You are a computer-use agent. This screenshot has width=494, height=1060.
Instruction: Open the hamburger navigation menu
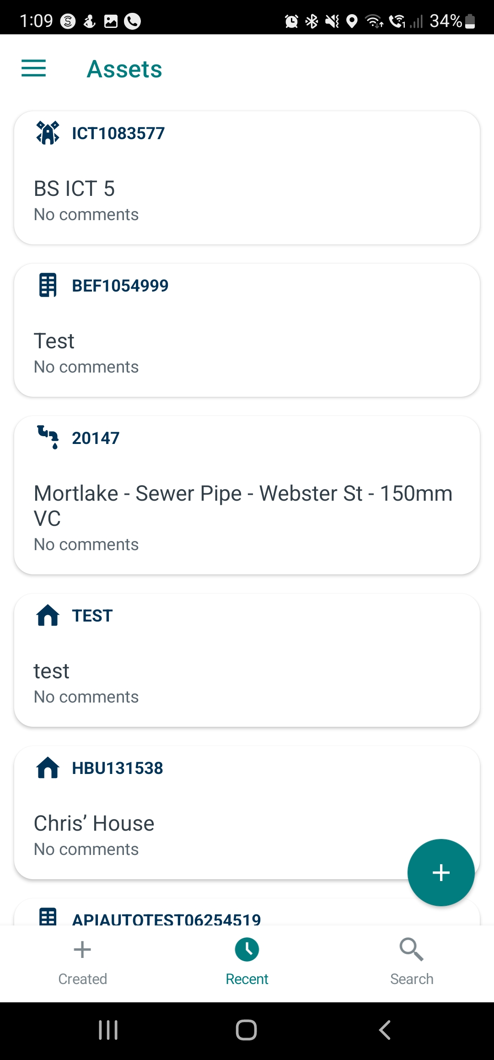(34, 69)
